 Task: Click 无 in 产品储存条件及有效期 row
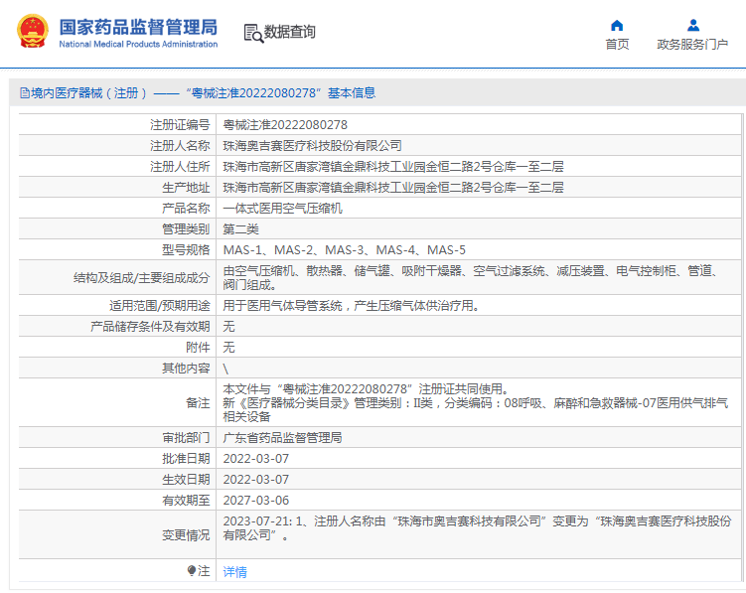(x=228, y=327)
